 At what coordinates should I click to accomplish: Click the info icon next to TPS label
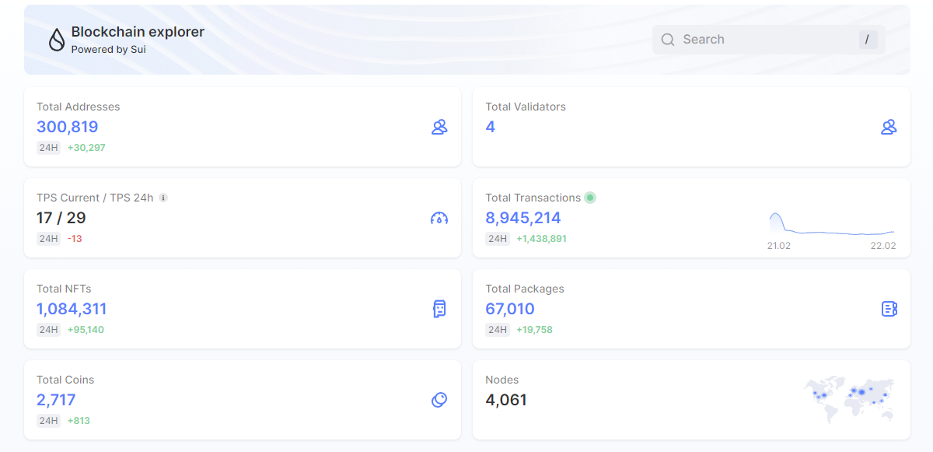162,198
